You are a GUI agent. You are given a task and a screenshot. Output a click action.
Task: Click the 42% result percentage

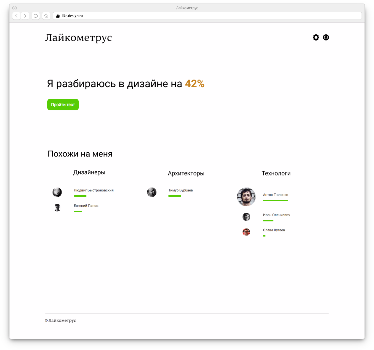tap(195, 84)
